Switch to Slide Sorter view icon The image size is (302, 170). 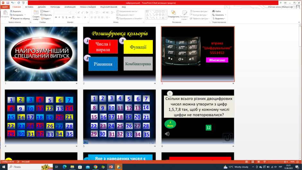[x=253, y=162]
